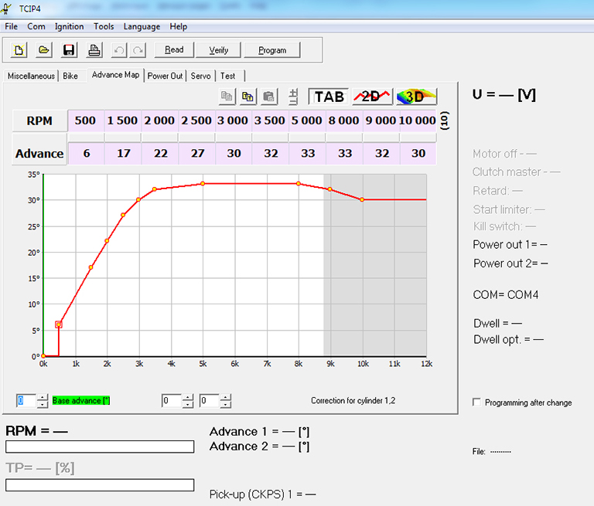Select RPM cell 500
The height and width of the screenshot is (506, 594).
pyautogui.click(x=86, y=121)
